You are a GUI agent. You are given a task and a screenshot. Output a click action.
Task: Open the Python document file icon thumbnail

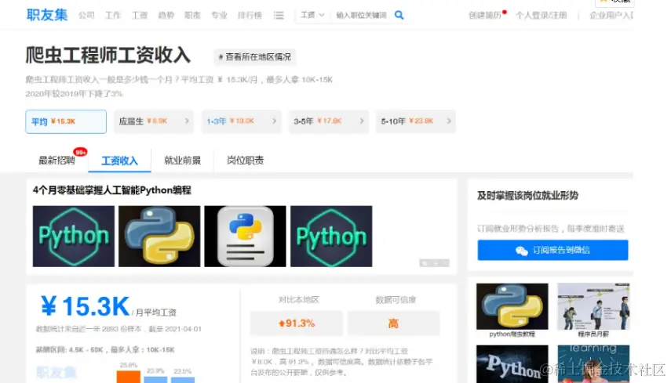[x=245, y=236]
